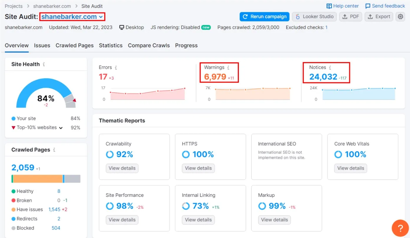Viewport: 410px width, 238px height.
Task: Open the Statistics tab
Action: point(111,46)
